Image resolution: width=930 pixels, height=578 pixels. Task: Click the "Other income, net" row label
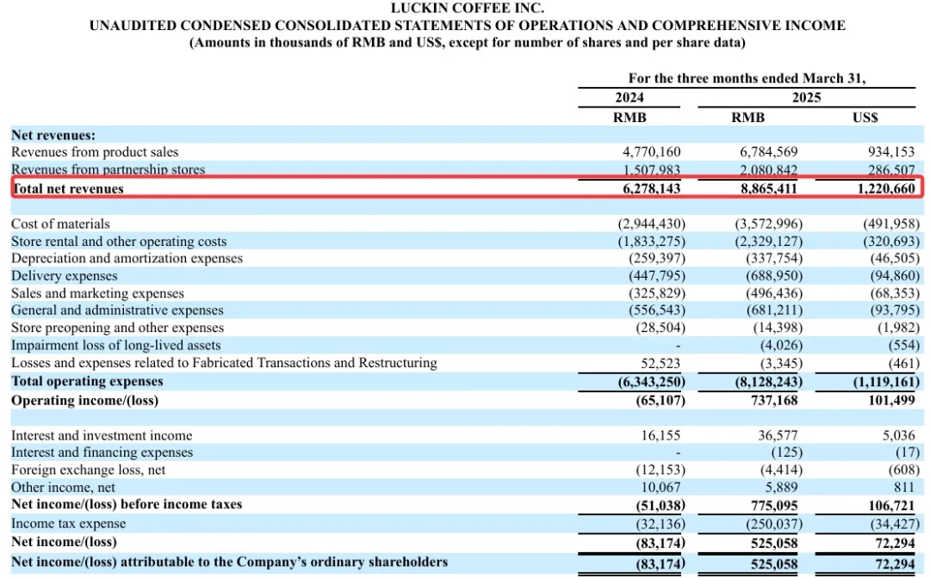(63, 488)
